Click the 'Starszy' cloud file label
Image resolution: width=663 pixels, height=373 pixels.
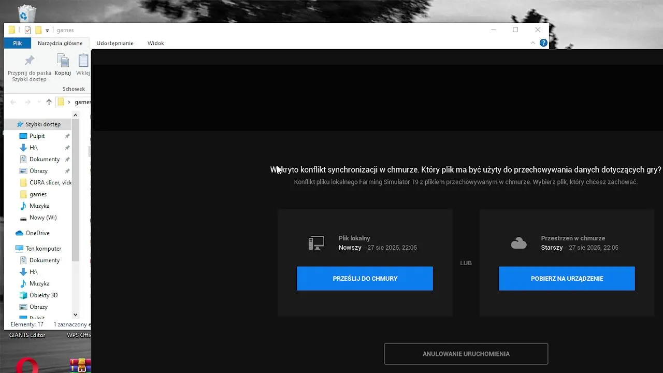pos(552,248)
